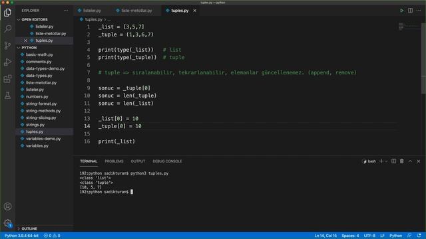Open numbers.py in the explorer

37,97
